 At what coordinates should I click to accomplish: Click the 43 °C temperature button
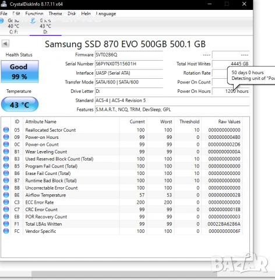pos(20,104)
